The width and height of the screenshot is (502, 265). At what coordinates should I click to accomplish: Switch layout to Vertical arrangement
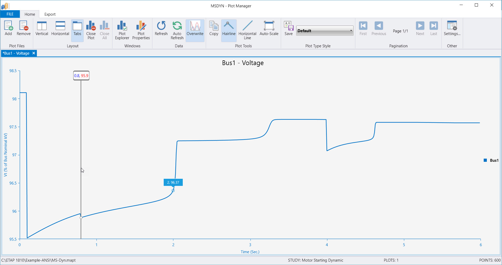pyautogui.click(x=42, y=29)
